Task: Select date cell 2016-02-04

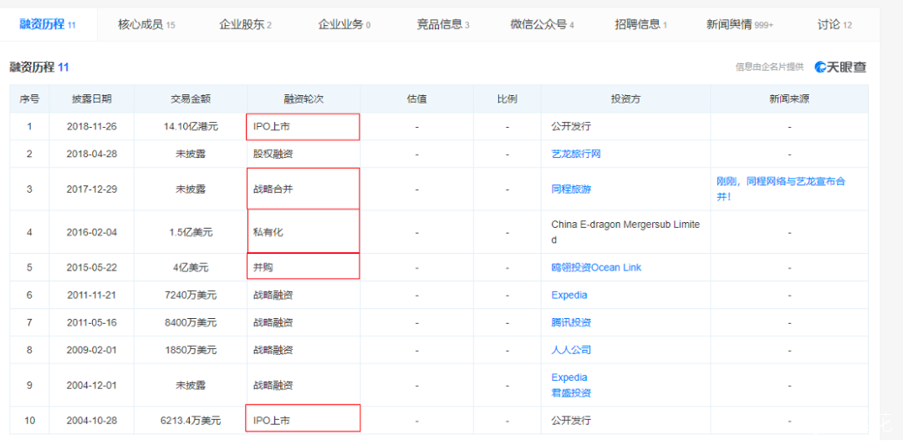Action: tap(92, 232)
